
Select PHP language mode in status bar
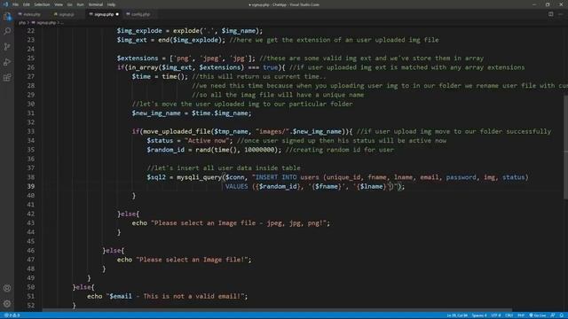521,315
